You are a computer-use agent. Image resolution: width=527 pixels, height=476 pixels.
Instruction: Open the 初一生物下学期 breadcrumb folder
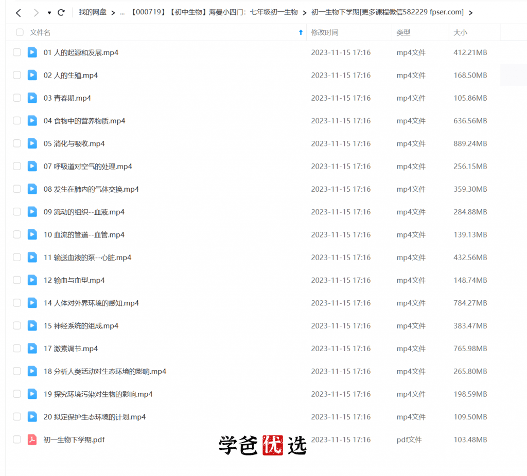coord(387,12)
